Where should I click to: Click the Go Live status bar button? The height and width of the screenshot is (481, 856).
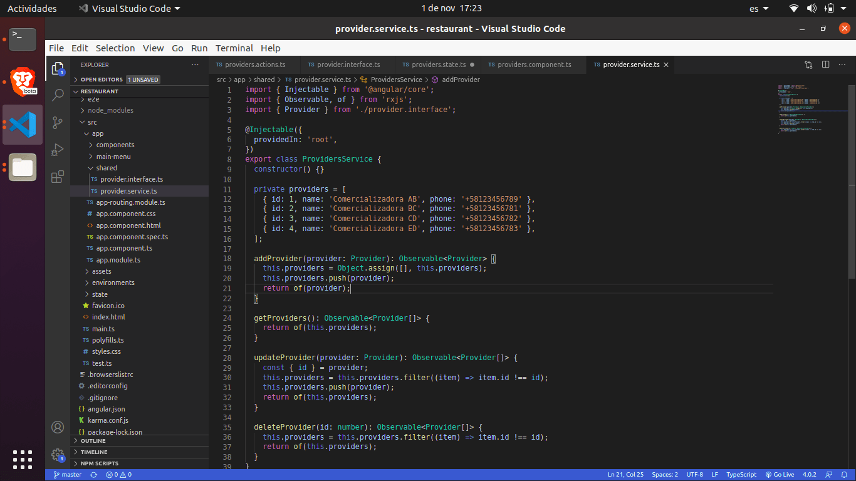(780, 475)
